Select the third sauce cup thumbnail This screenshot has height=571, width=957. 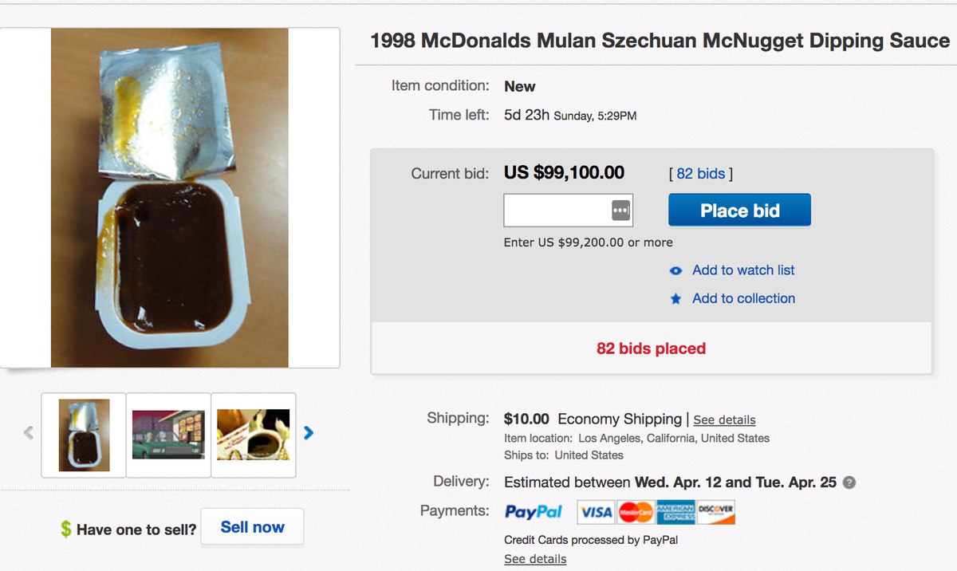coord(253,435)
